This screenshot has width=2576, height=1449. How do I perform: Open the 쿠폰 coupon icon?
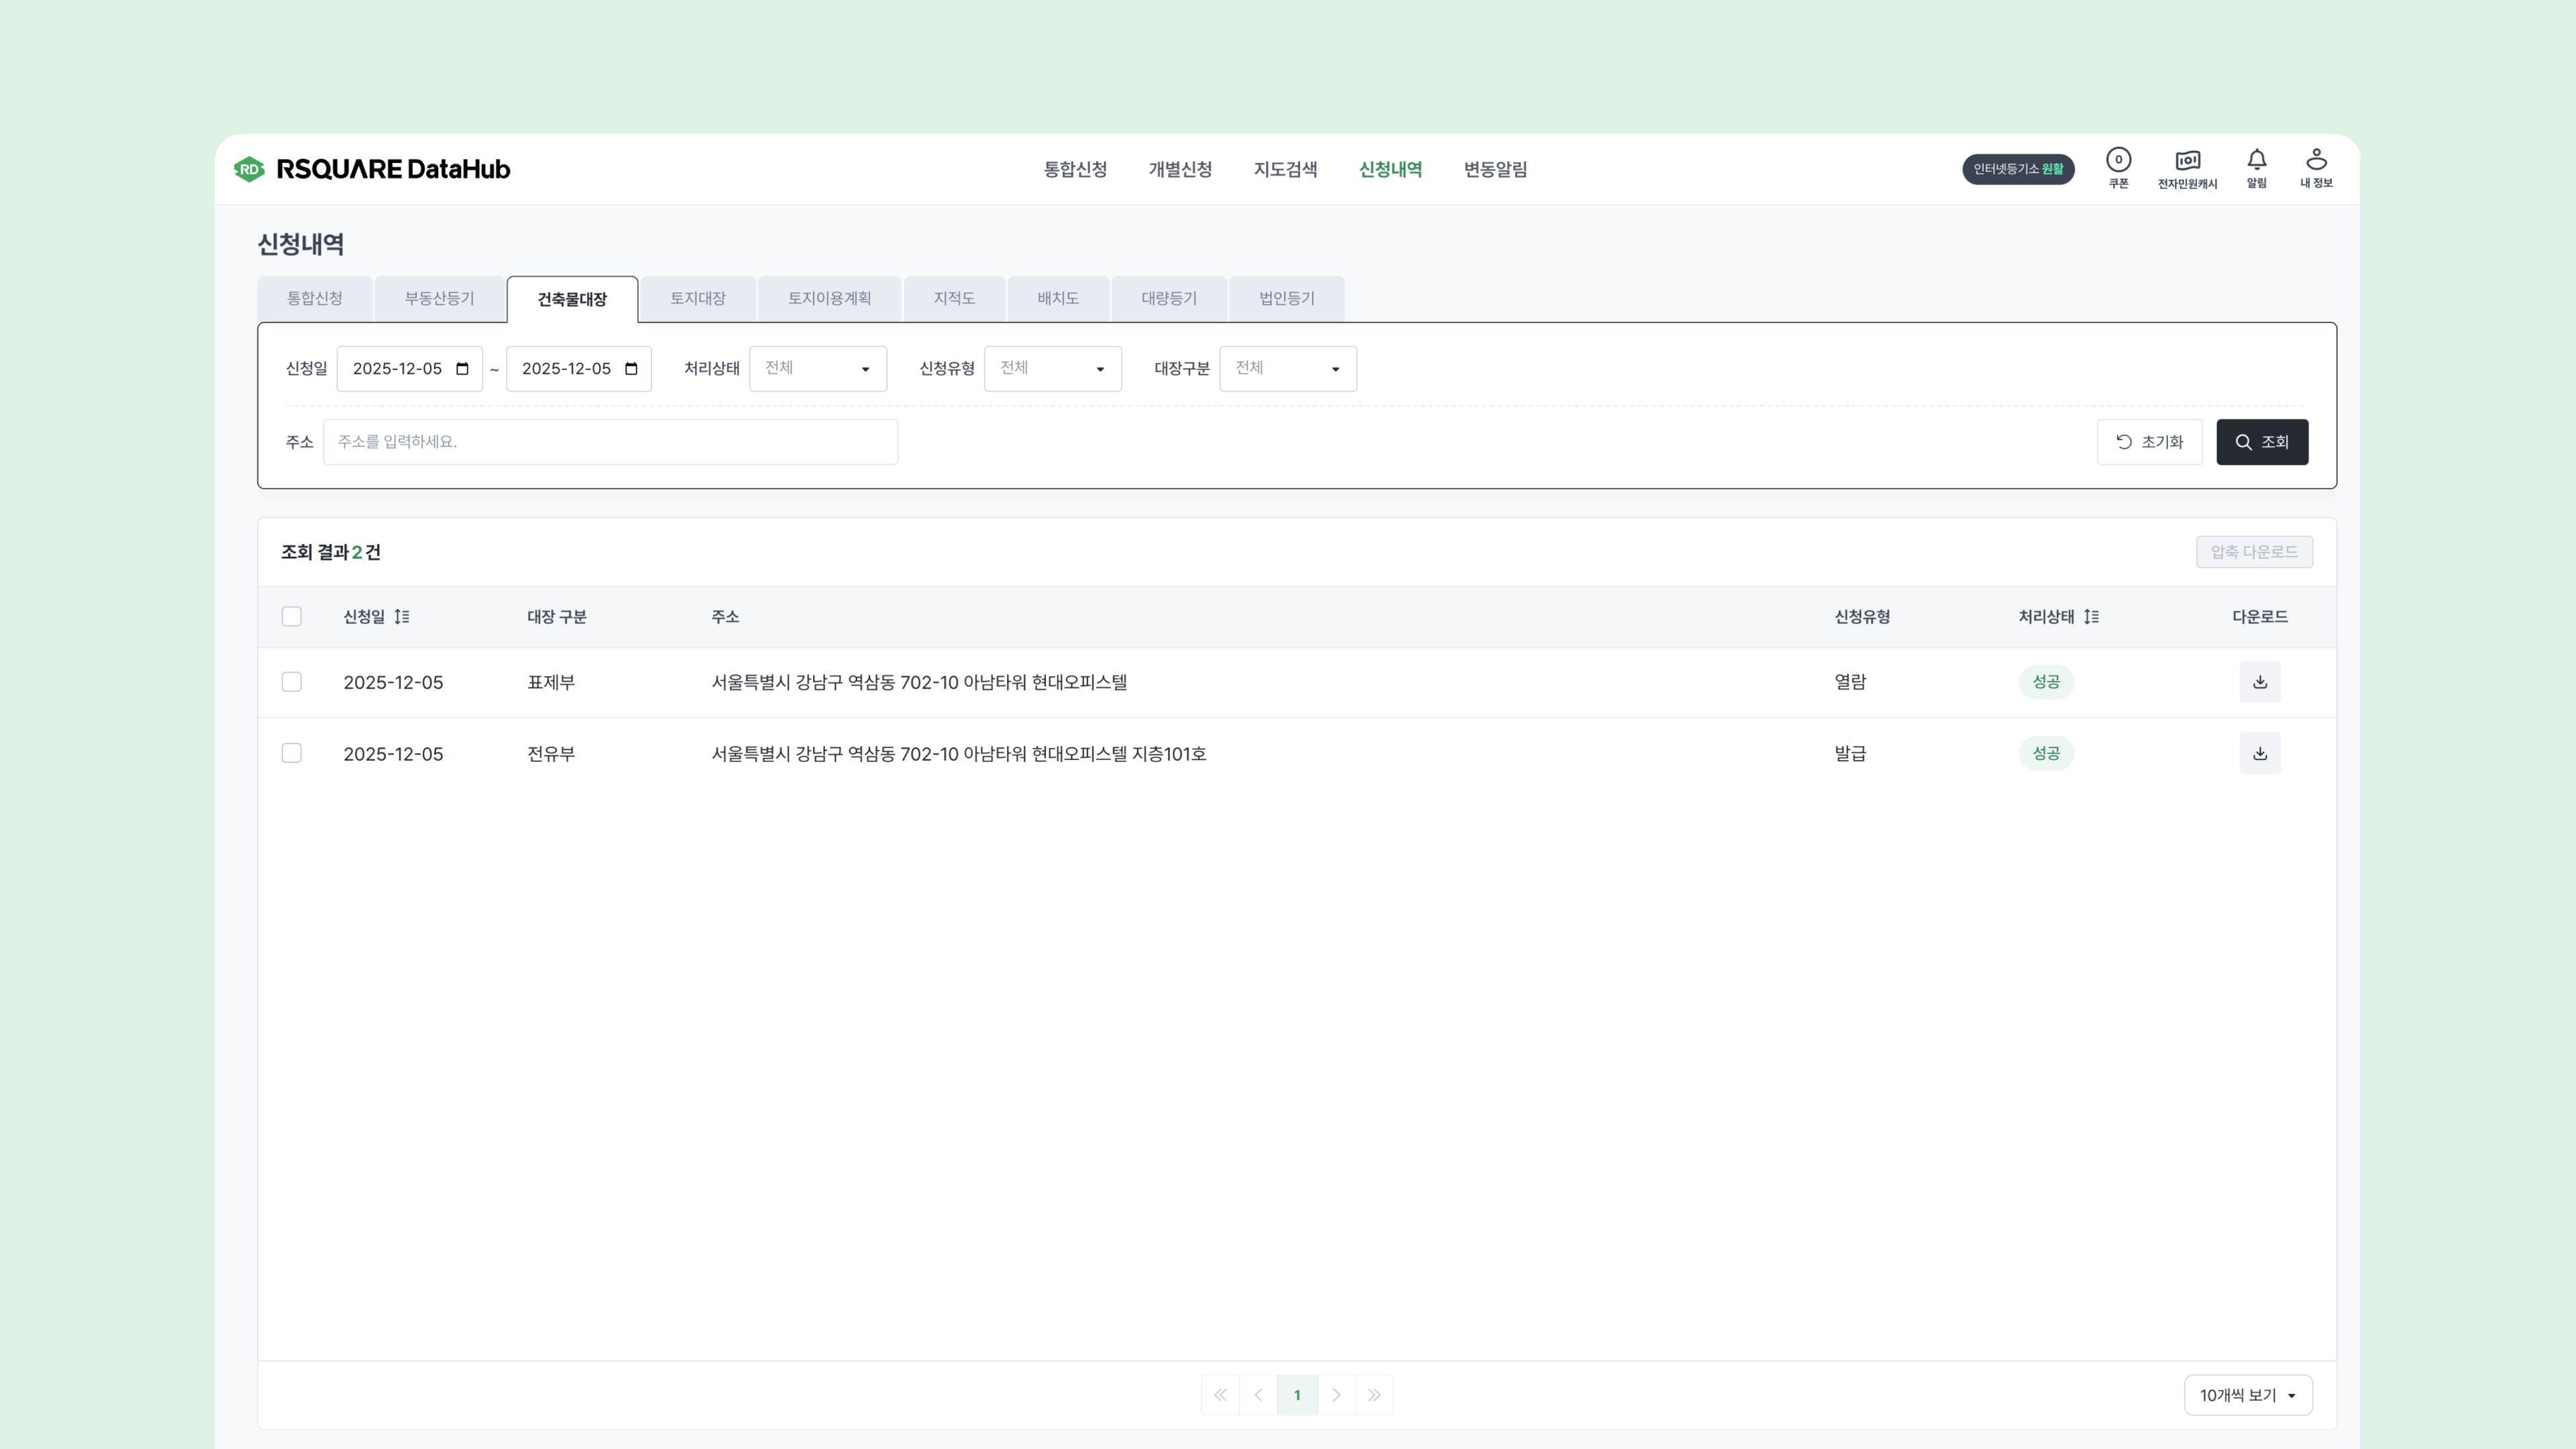(x=2118, y=167)
